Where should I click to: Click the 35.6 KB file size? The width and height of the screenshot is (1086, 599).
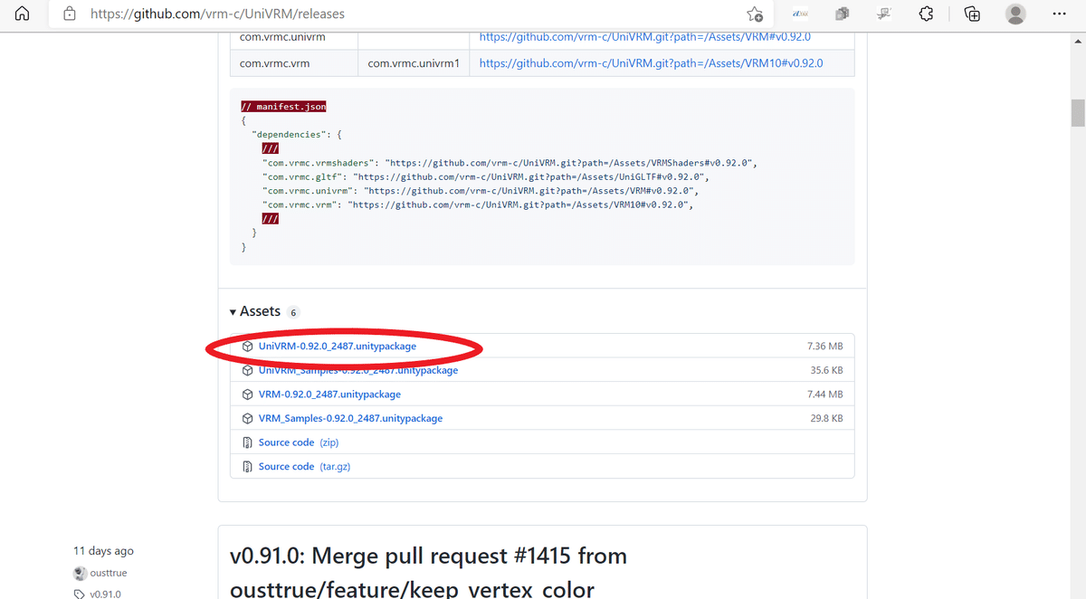click(826, 370)
